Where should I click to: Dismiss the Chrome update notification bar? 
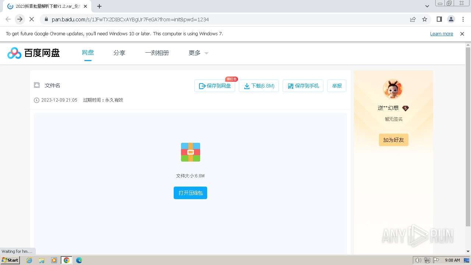462,34
